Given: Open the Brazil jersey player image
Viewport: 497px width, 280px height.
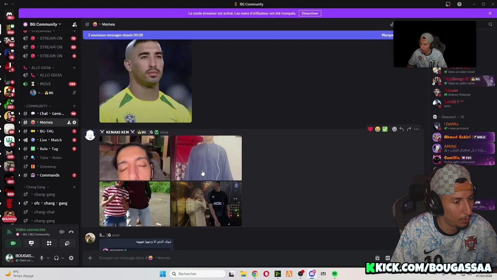Looking at the screenshot, I should point(146,81).
